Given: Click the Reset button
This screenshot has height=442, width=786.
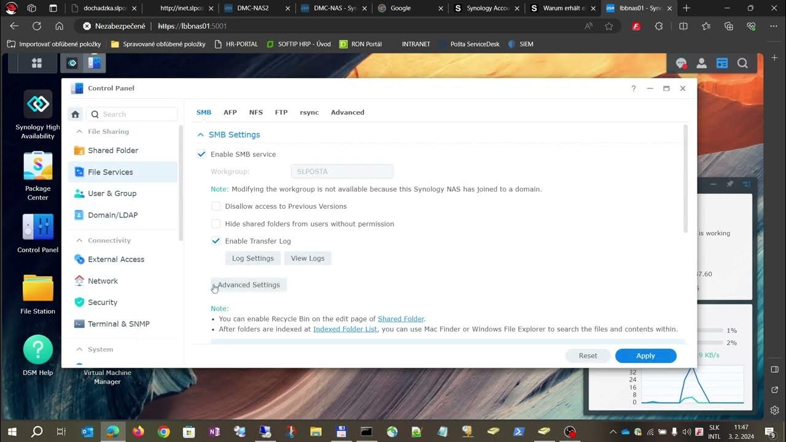Looking at the screenshot, I should tap(588, 355).
